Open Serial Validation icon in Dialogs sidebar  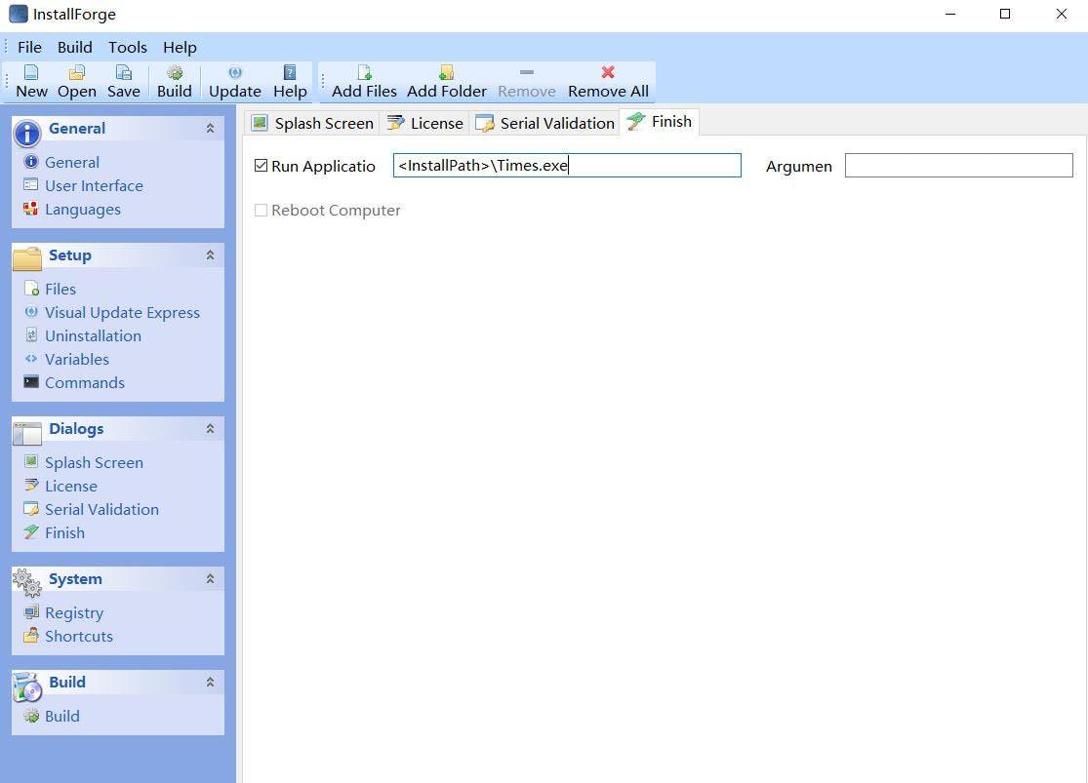coord(31,509)
